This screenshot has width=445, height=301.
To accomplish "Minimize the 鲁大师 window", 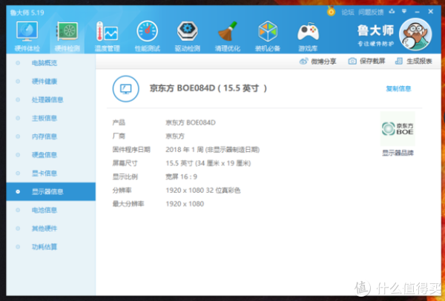I will click(417, 12).
